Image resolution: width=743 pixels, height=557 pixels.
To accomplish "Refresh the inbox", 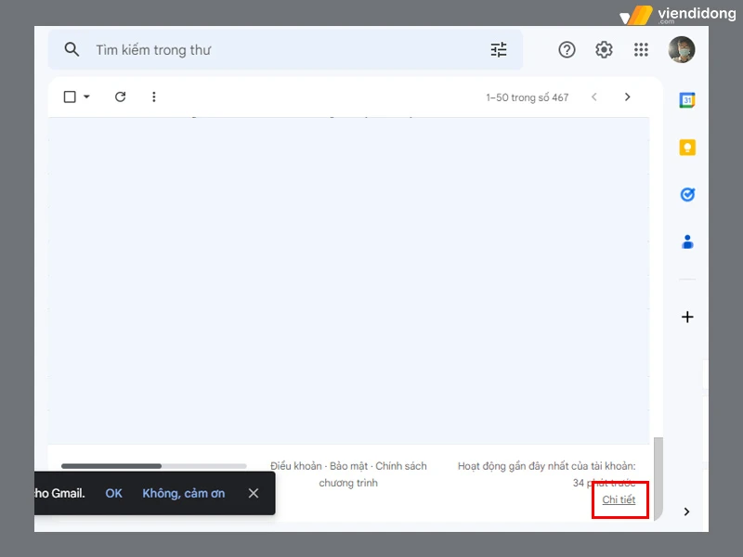I will pos(120,97).
